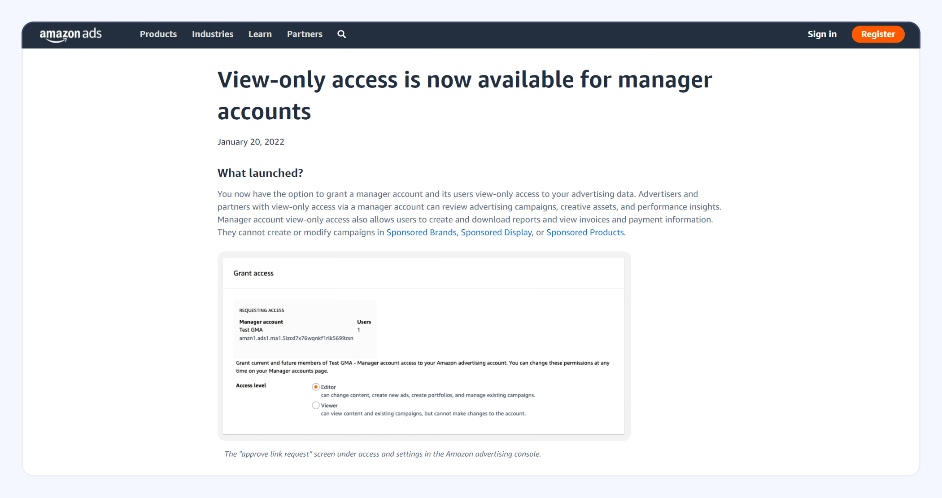Click the Requesting Access section header
Viewport: 942px width, 498px height.
pyautogui.click(x=262, y=310)
